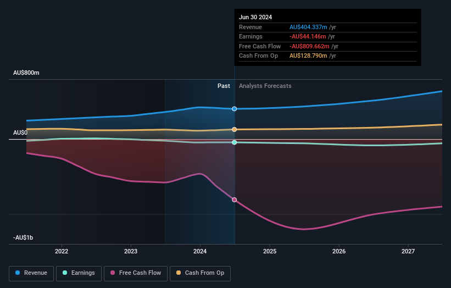Click the AU$404.337m revenue value
The width and height of the screenshot is (451, 288).
click(308, 27)
